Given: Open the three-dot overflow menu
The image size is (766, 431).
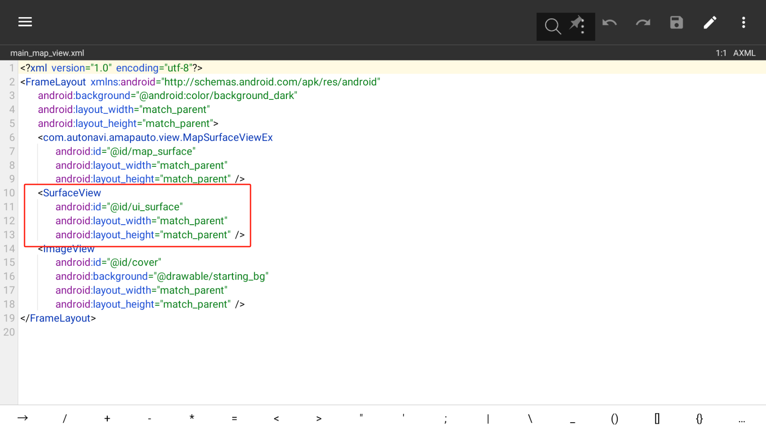Looking at the screenshot, I should pyautogui.click(x=743, y=23).
